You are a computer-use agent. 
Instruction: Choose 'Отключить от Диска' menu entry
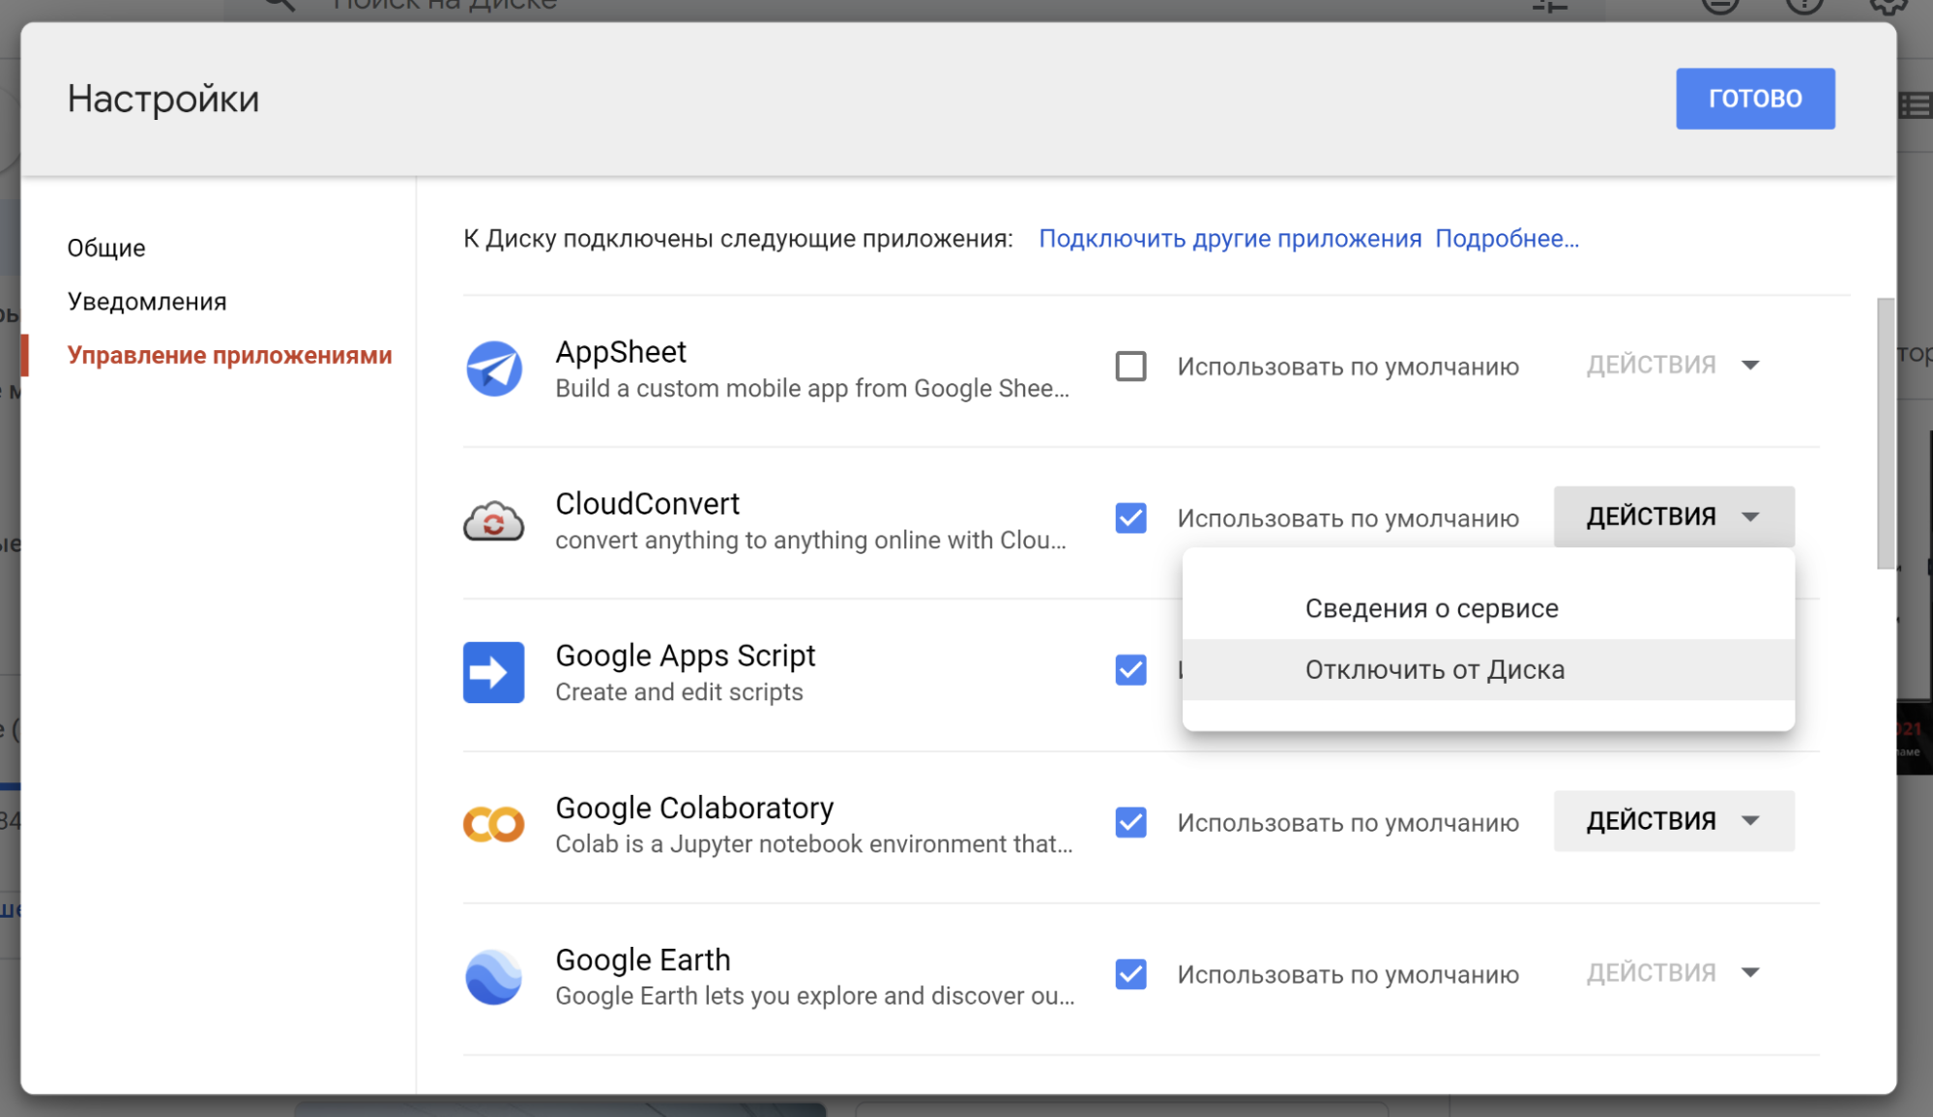click(x=1488, y=669)
